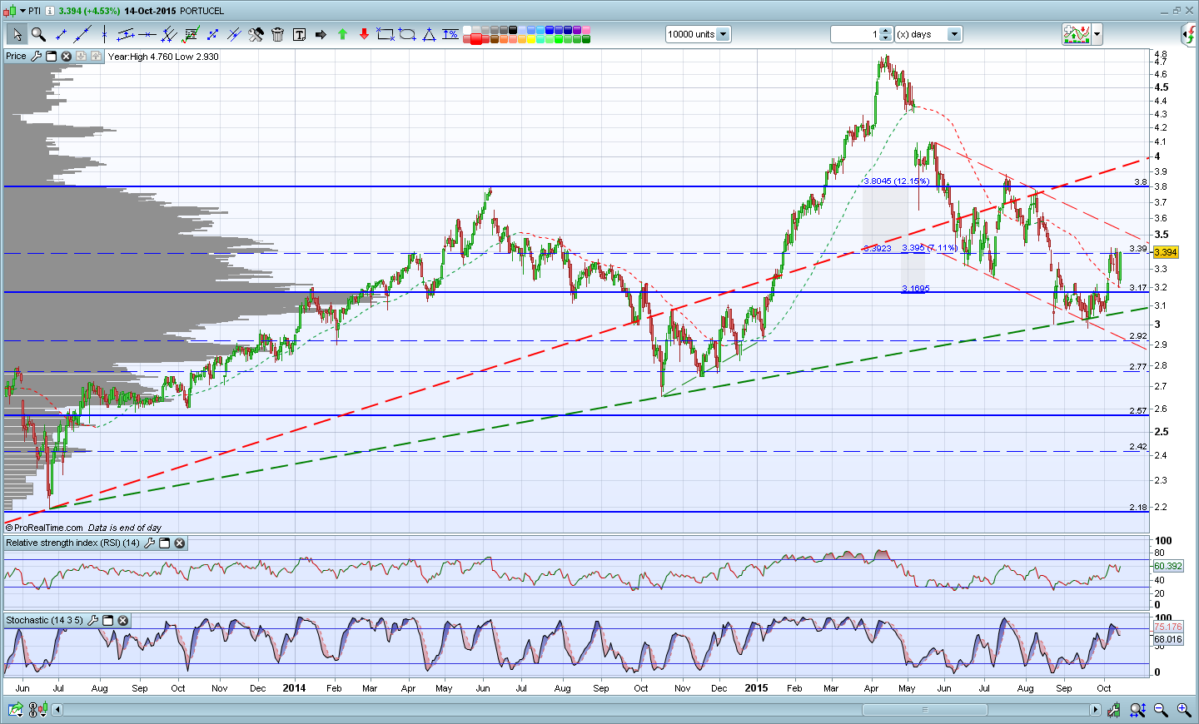Remove the Stochastic indicator panel
Image resolution: width=1199 pixels, height=724 pixels.
tap(122, 621)
